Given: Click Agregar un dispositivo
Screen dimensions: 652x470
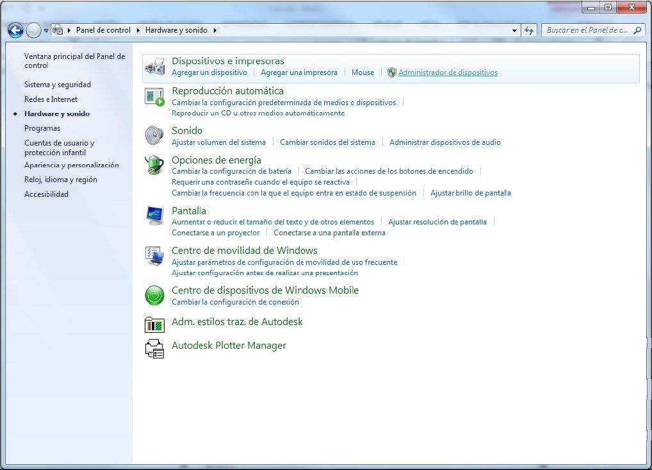Looking at the screenshot, I should [209, 72].
